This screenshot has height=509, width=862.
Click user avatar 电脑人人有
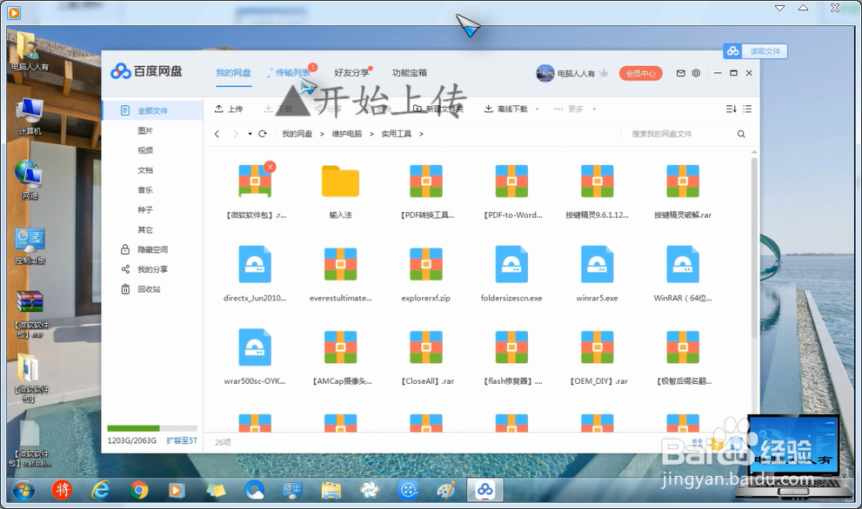pyautogui.click(x=545, y=73)
